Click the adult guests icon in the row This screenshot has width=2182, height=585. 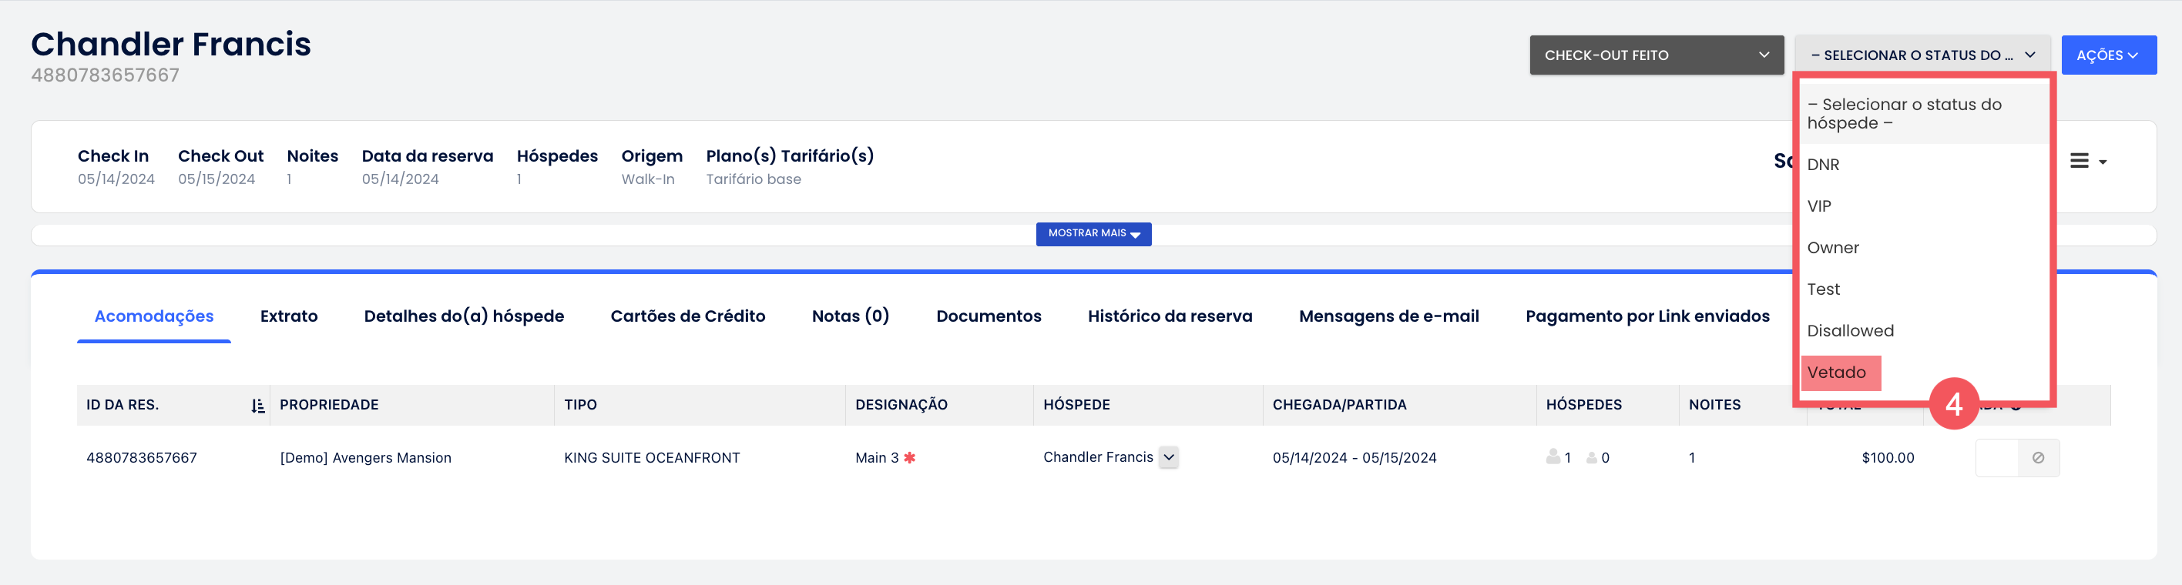tap(1553, 457)
